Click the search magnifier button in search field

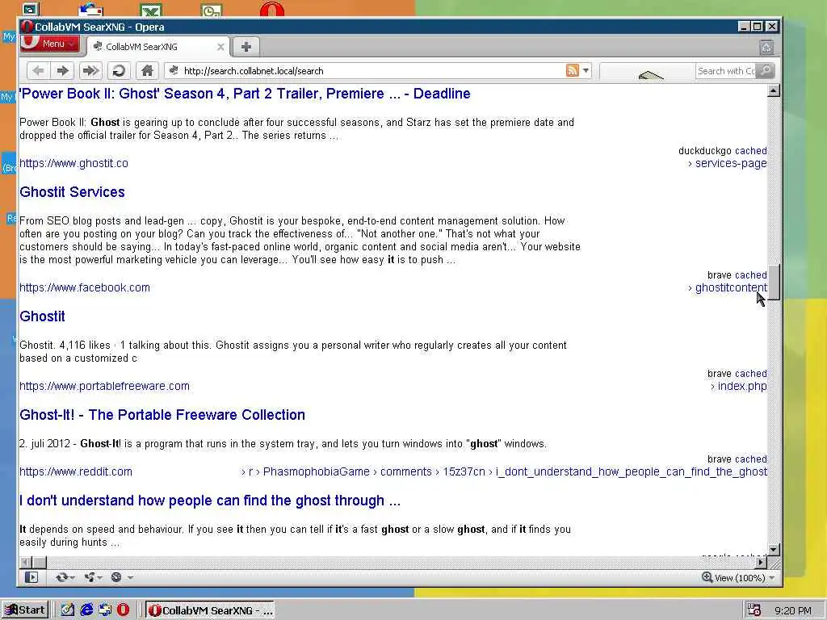766,70
